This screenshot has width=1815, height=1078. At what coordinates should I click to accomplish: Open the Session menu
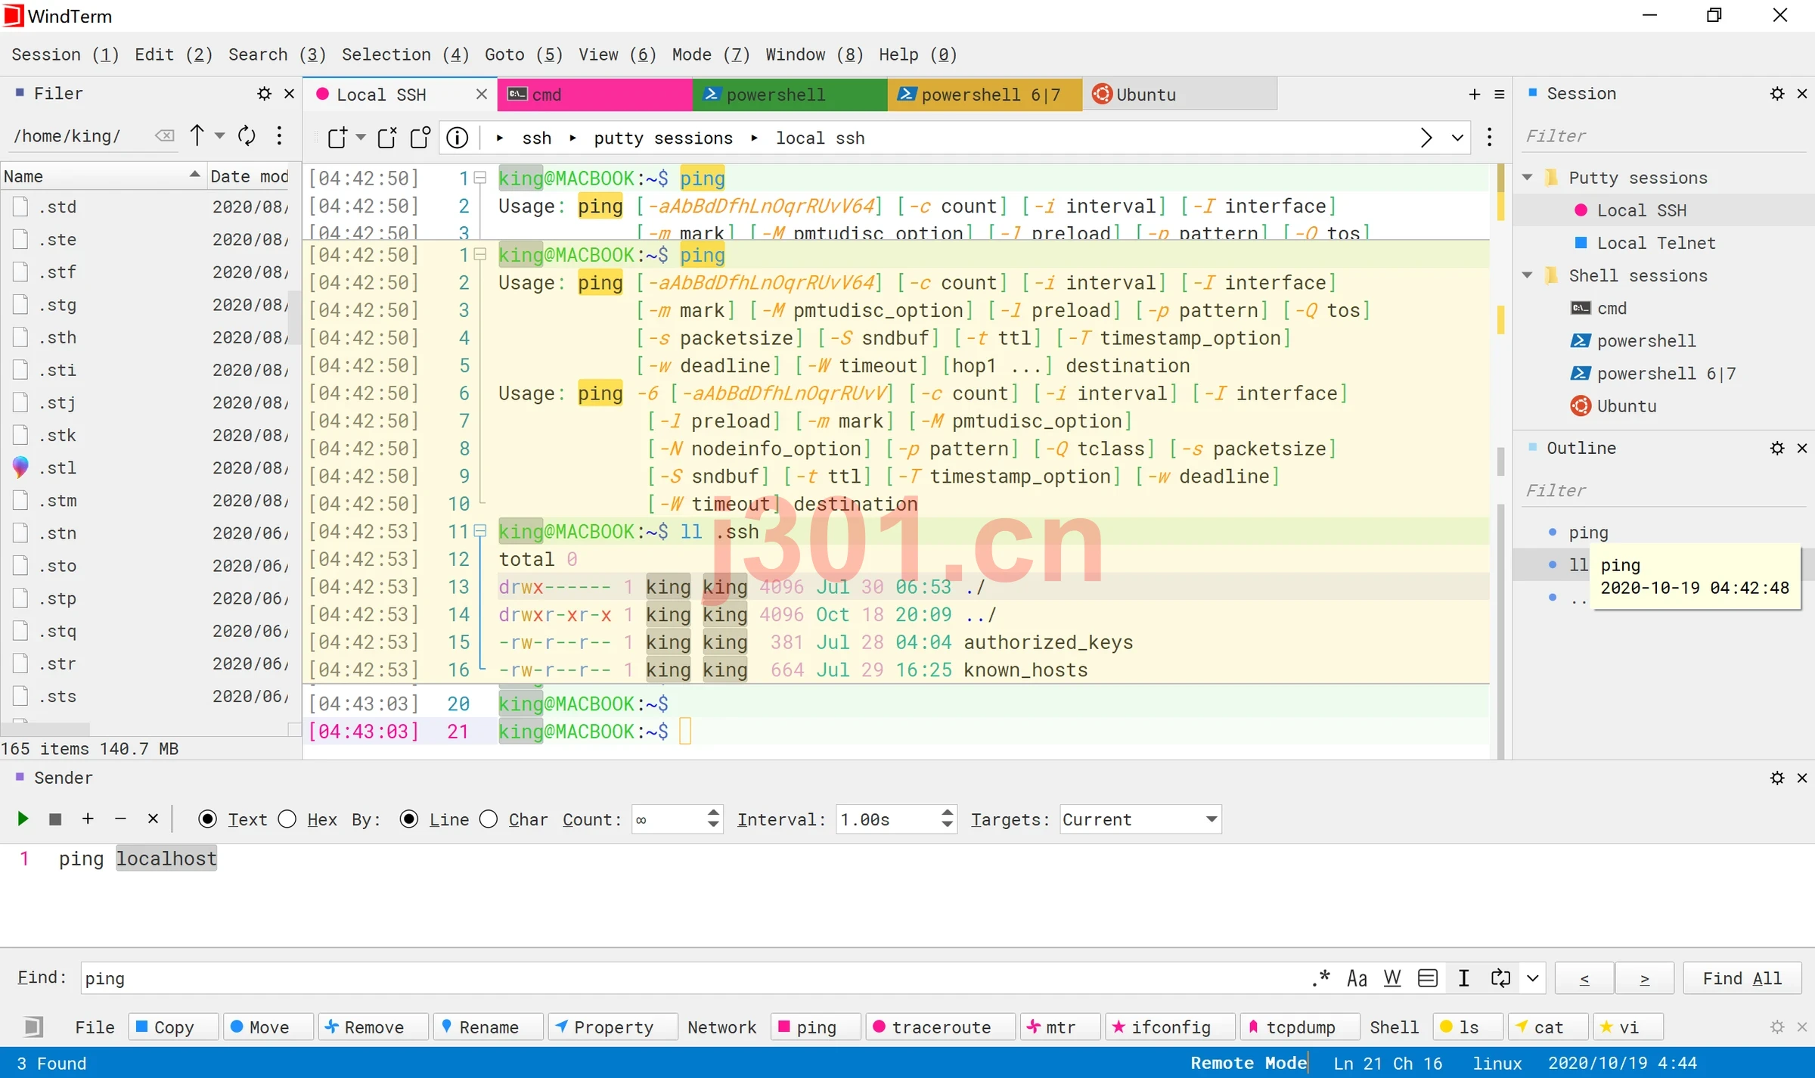click(65, 54)
